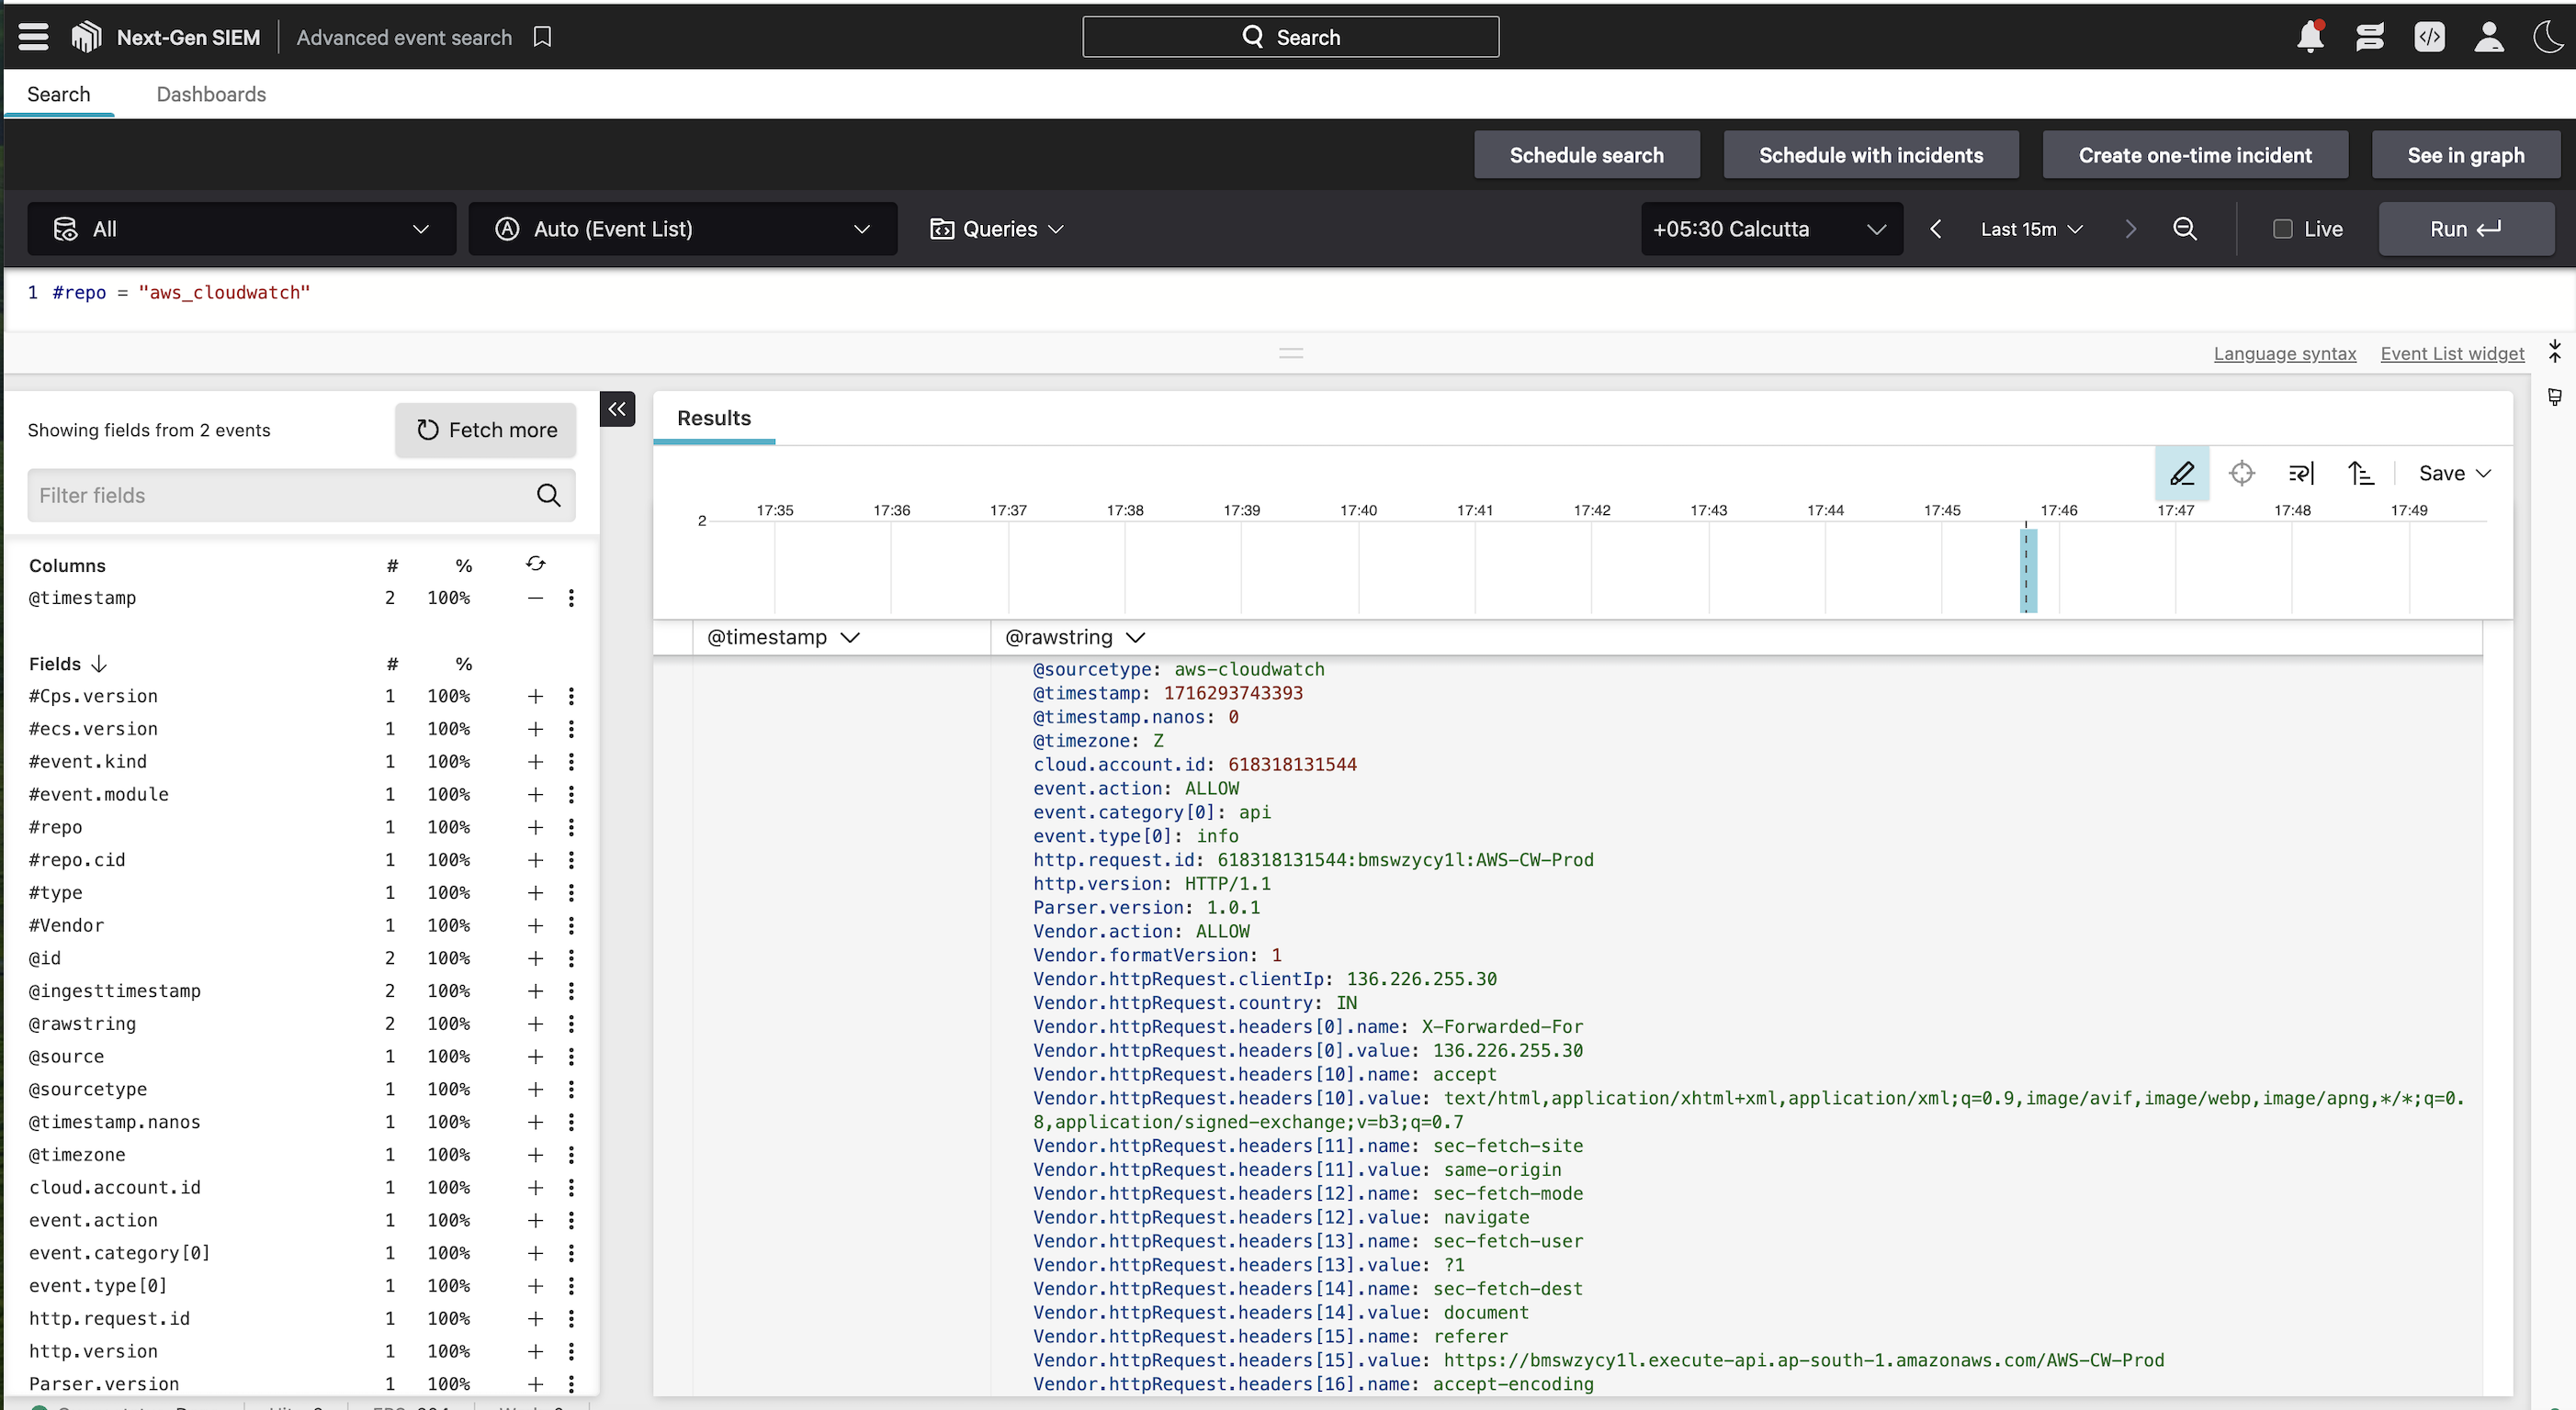This screenshot has height=1410, width=2576.
Task: Open the notifications bell
Action: 2310,37
